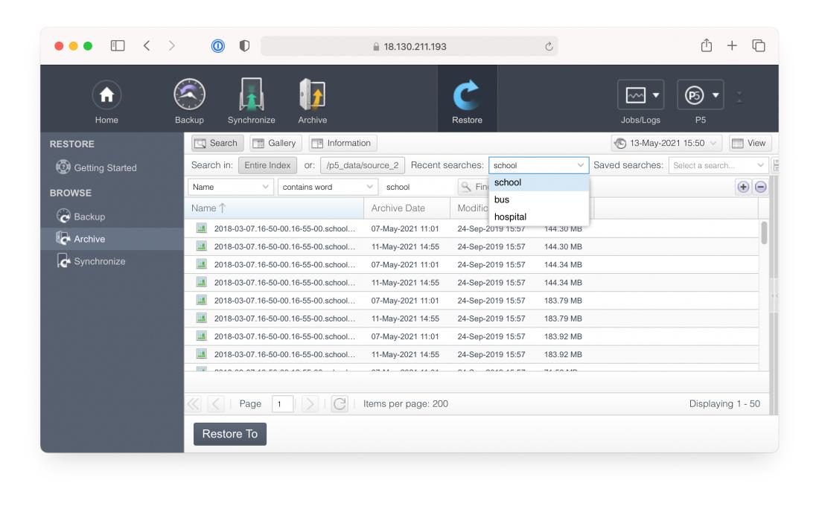Click the View button
819x506 pixels.
(750, 143)
